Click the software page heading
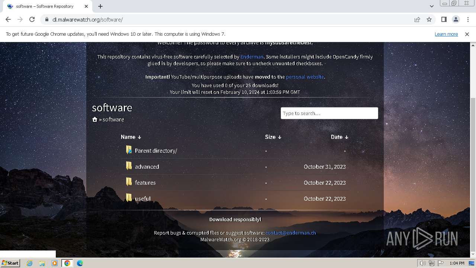476x268 pixels. pos(112,108)
